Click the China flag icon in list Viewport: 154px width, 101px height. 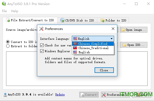point(75,44)
